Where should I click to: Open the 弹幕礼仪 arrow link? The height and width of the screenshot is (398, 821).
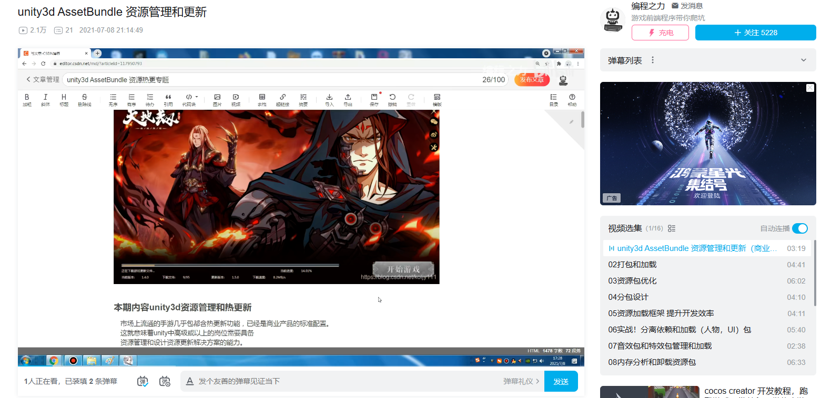point(521,381)
